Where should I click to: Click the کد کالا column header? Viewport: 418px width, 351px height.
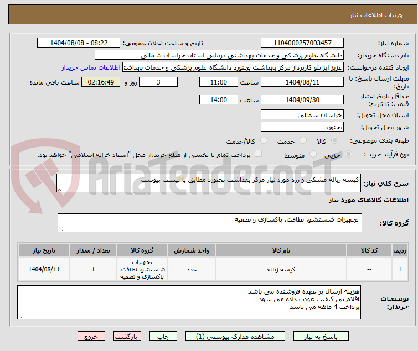click(x=369, y=250)
